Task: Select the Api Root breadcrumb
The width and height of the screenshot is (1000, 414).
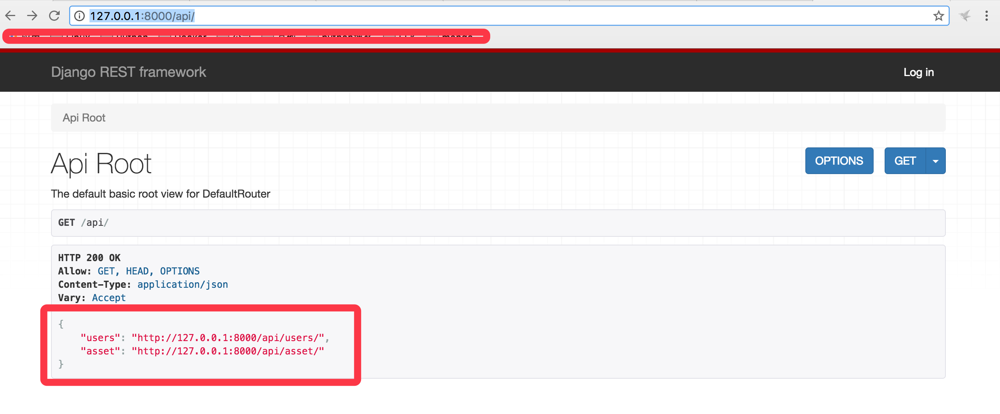Action: [x=84, y=118]
